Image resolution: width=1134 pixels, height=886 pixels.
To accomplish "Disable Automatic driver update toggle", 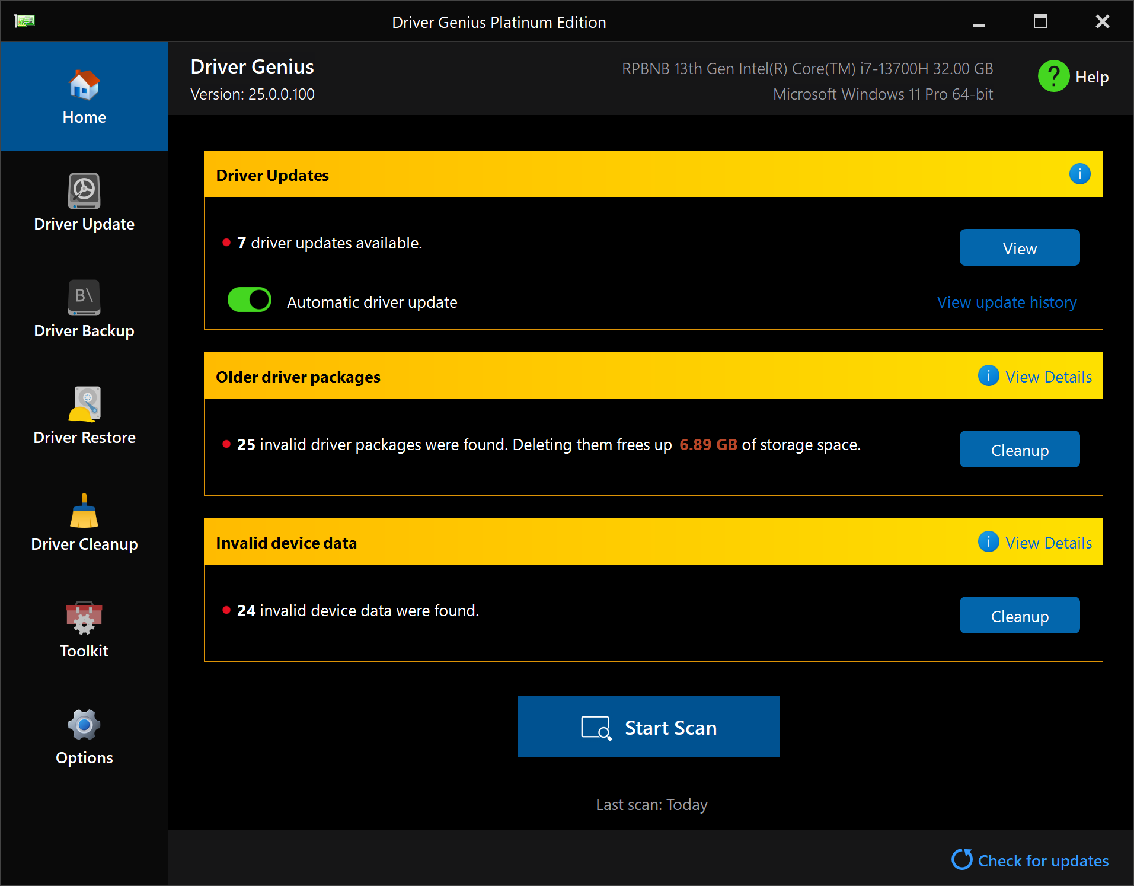I will point(250,300).
